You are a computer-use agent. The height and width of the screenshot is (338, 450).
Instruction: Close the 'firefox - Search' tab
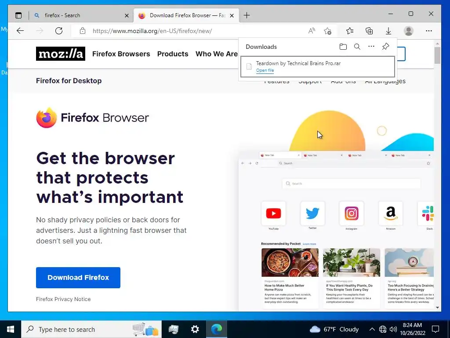coord(127,15)
